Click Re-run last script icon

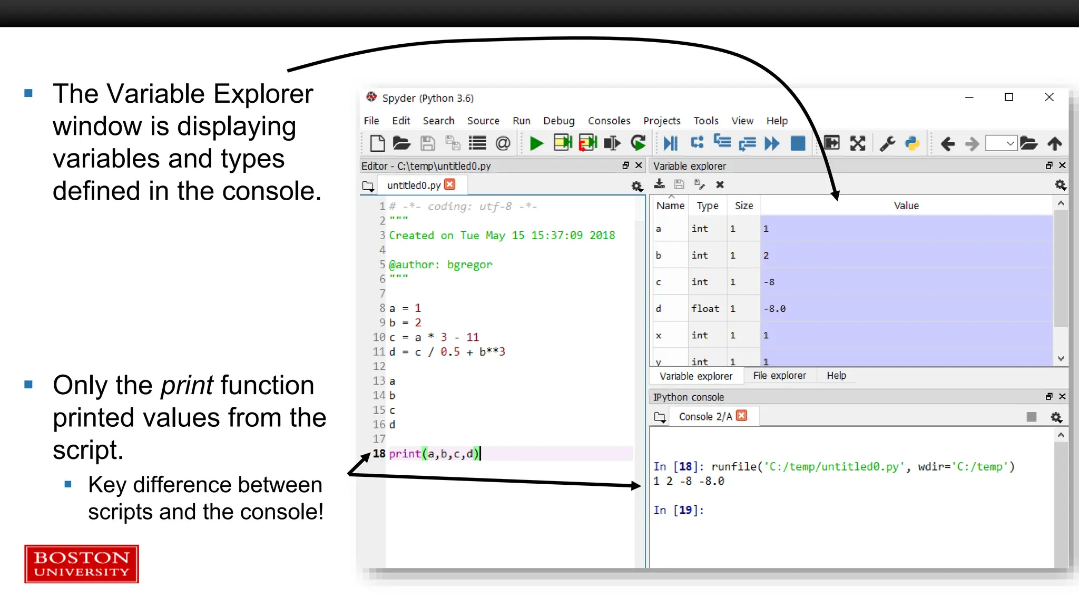coord(638,143)
